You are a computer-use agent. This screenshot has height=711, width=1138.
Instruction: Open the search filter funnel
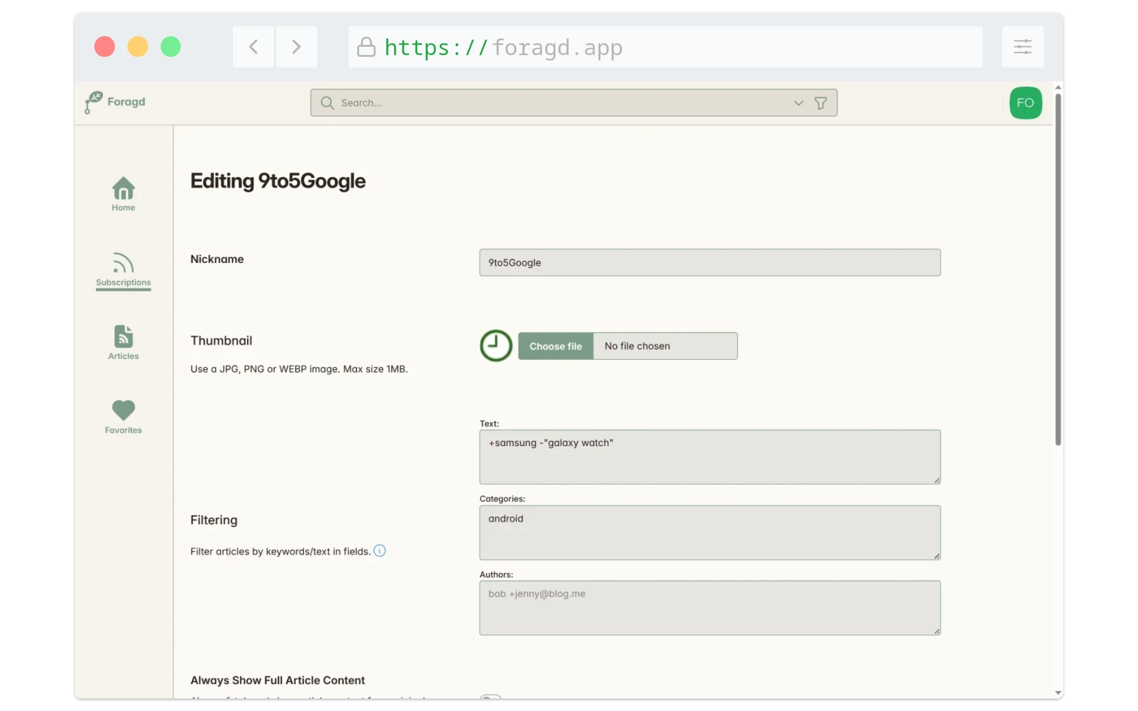click(821, 103)
